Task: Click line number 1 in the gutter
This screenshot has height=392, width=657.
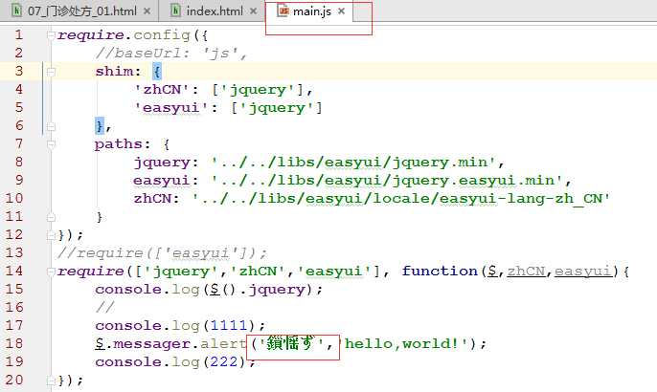Action: pos(19,34)
